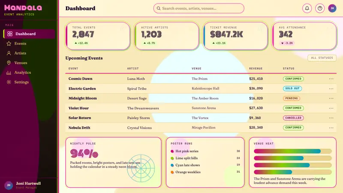The width and height of the screenshot is (343, 193).
Task: Click the event name Cosmic Dawn
Action: click(x=81, y=79)
